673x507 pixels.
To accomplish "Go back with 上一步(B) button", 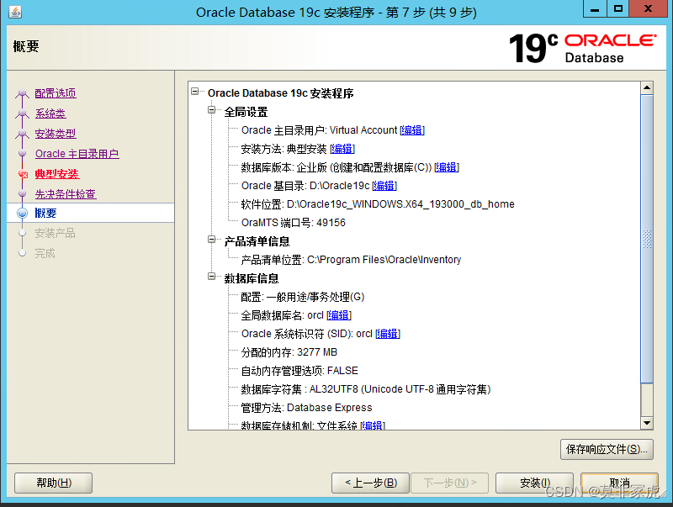I will click(371, 483).
